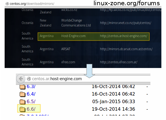Image resolution: width=166 pixels, height=120 pixels.
Task: Follow the centos.xfree.com.ar mirror link
Action: pos(119,62)
